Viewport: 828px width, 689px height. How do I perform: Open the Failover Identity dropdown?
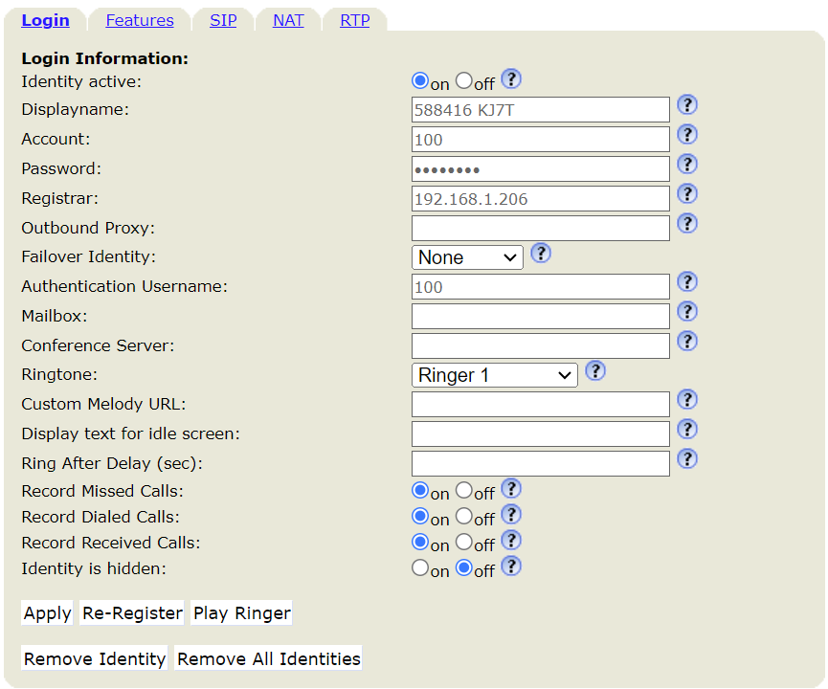click(467, 257)
